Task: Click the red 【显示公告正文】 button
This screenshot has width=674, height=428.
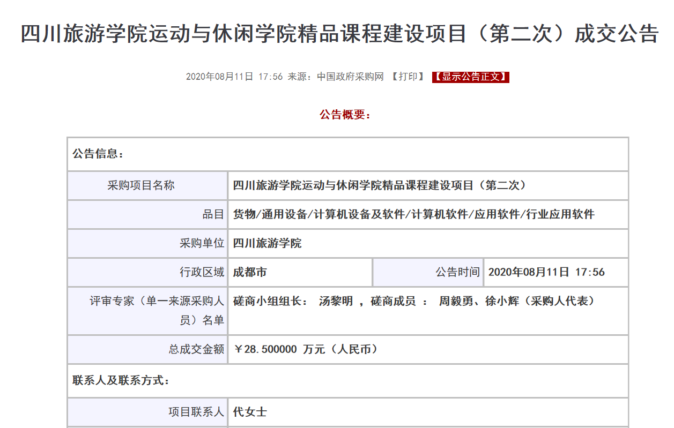Action: (470, 77)
